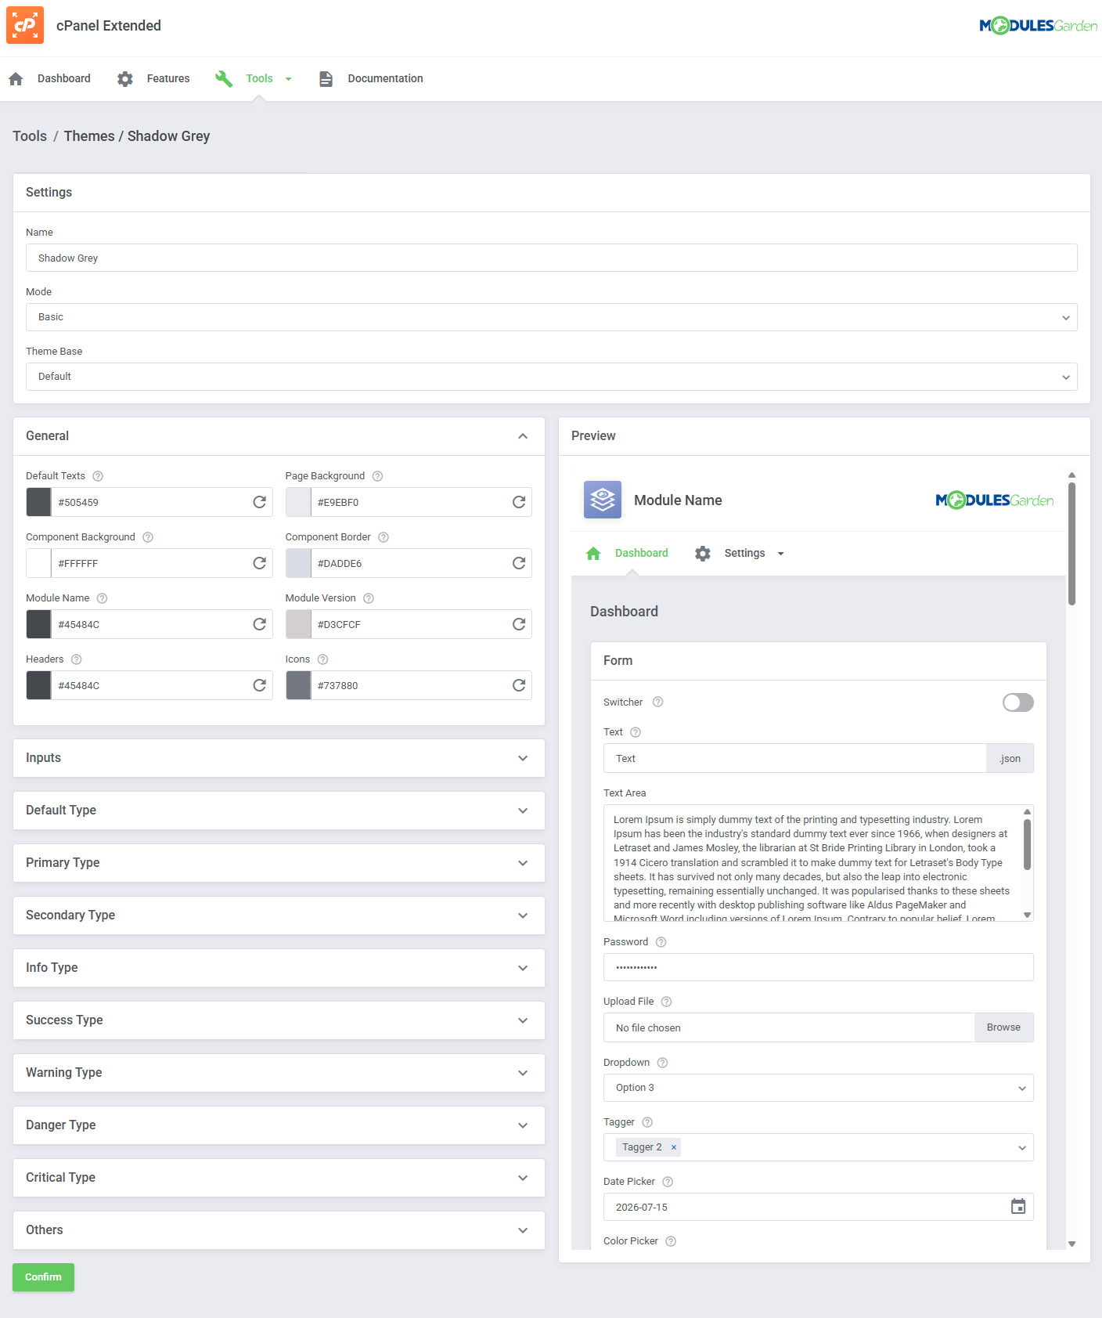Reset the Component Border color value

[518, 563]
